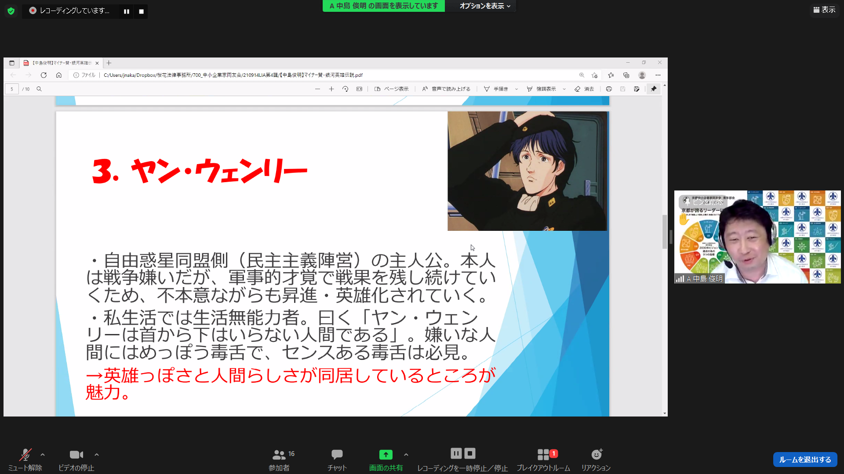This screenshot has width=844, height=474.
Task: Open a new browser tab
Action: click(109, 63)
